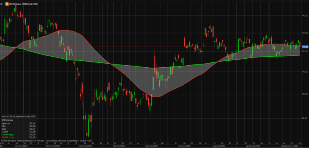Click the 123,09 DSMA corto value
This screenshot has width=309, height=148.
point(32,137)
